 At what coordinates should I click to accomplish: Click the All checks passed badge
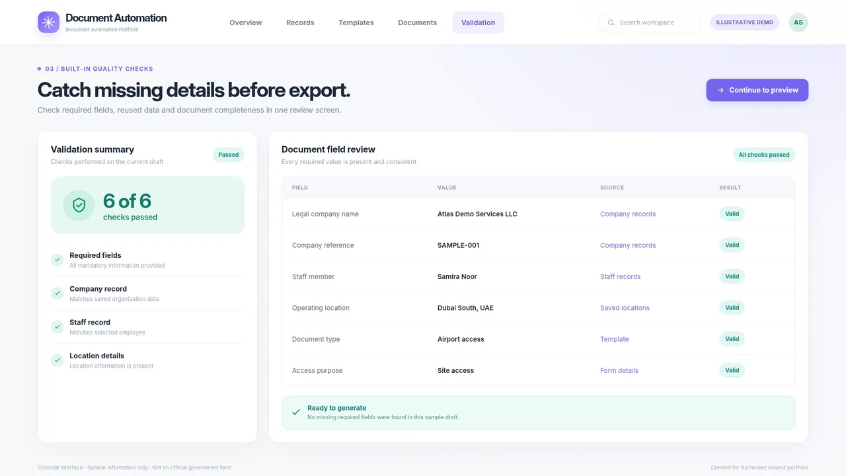pos(764,155)
